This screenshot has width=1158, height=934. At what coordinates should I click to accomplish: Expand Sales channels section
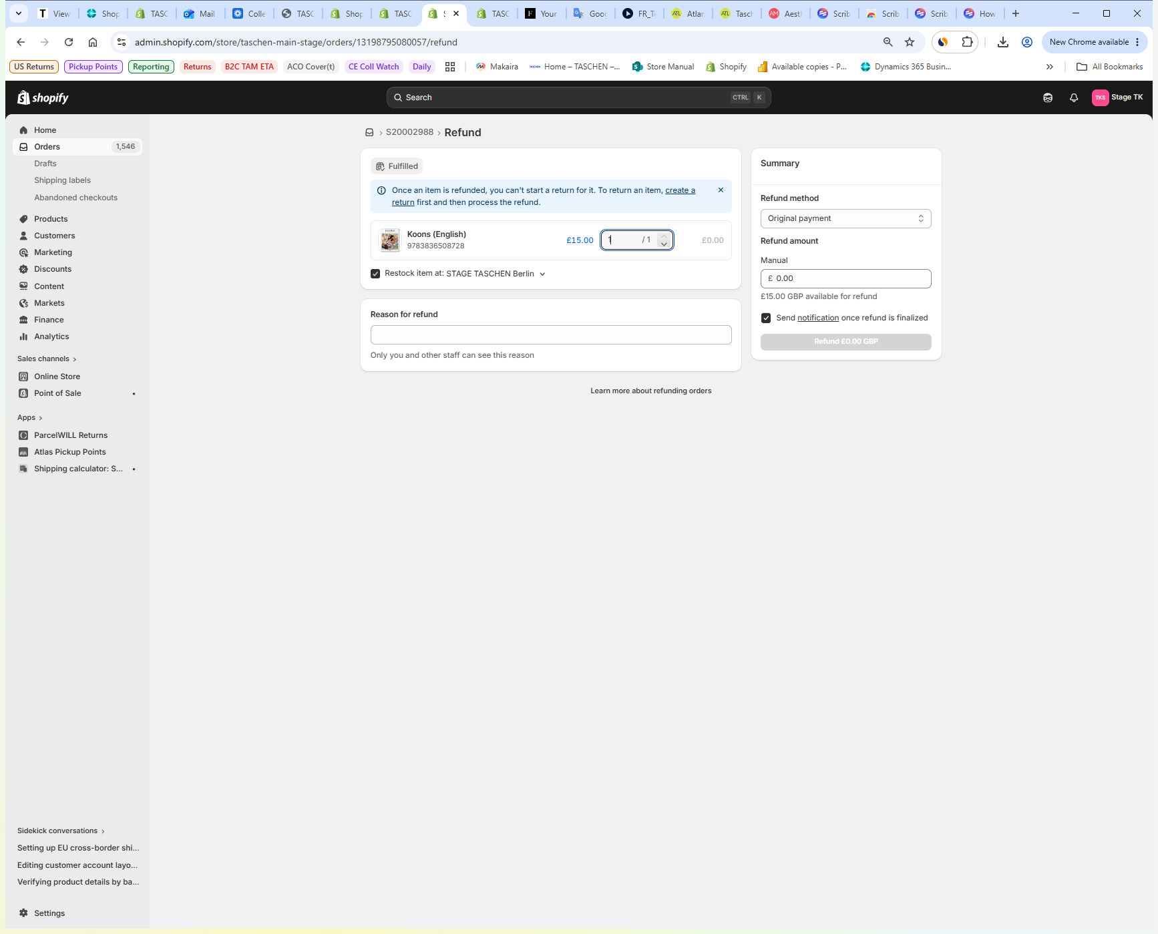tap(47, 359)
